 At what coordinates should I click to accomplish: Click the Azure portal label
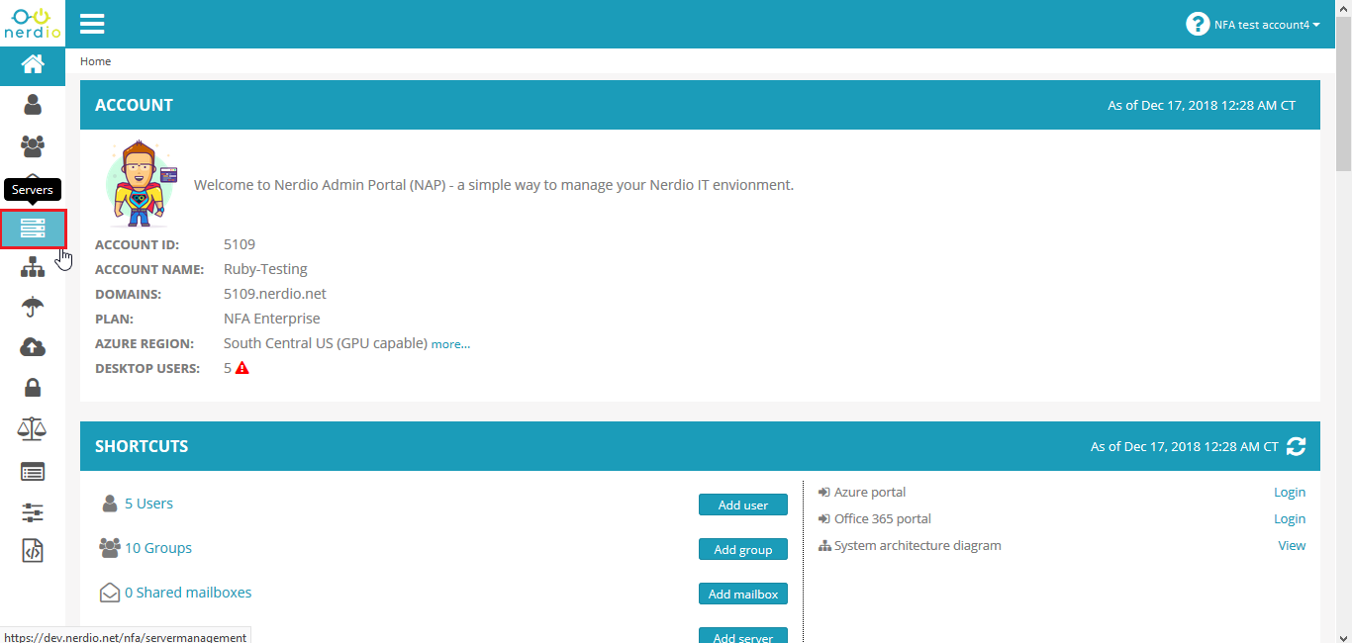pos(870,493)
